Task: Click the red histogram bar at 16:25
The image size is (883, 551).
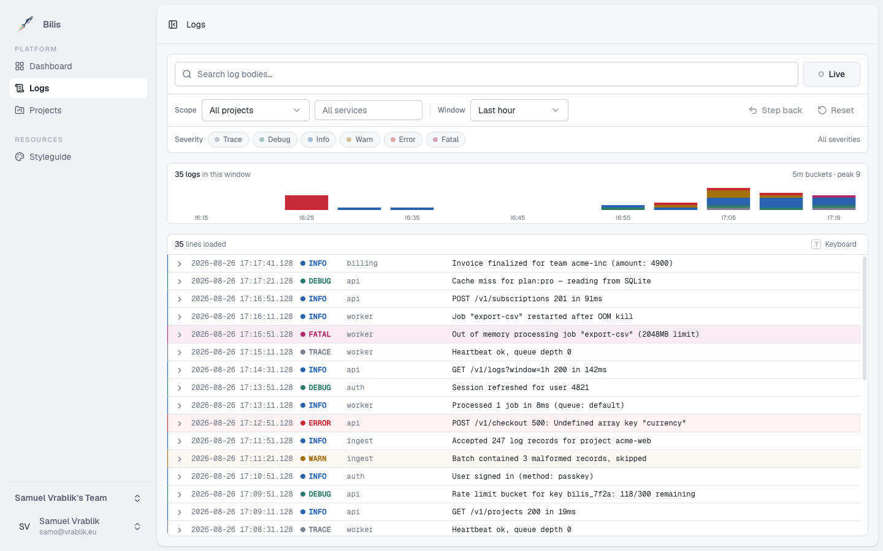Action: [x=307, y=203]
